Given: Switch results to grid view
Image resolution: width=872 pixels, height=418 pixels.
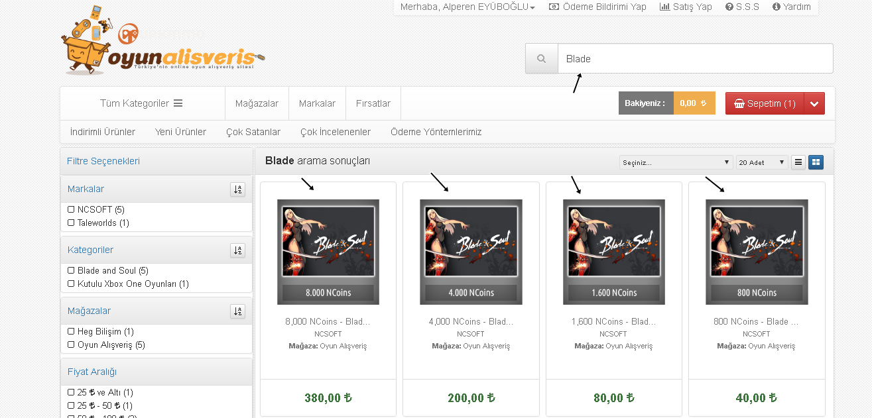Looking at the screenshot, I should [816, 162].
